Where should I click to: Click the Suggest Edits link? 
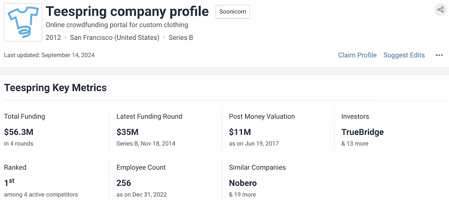pos(404,55)
